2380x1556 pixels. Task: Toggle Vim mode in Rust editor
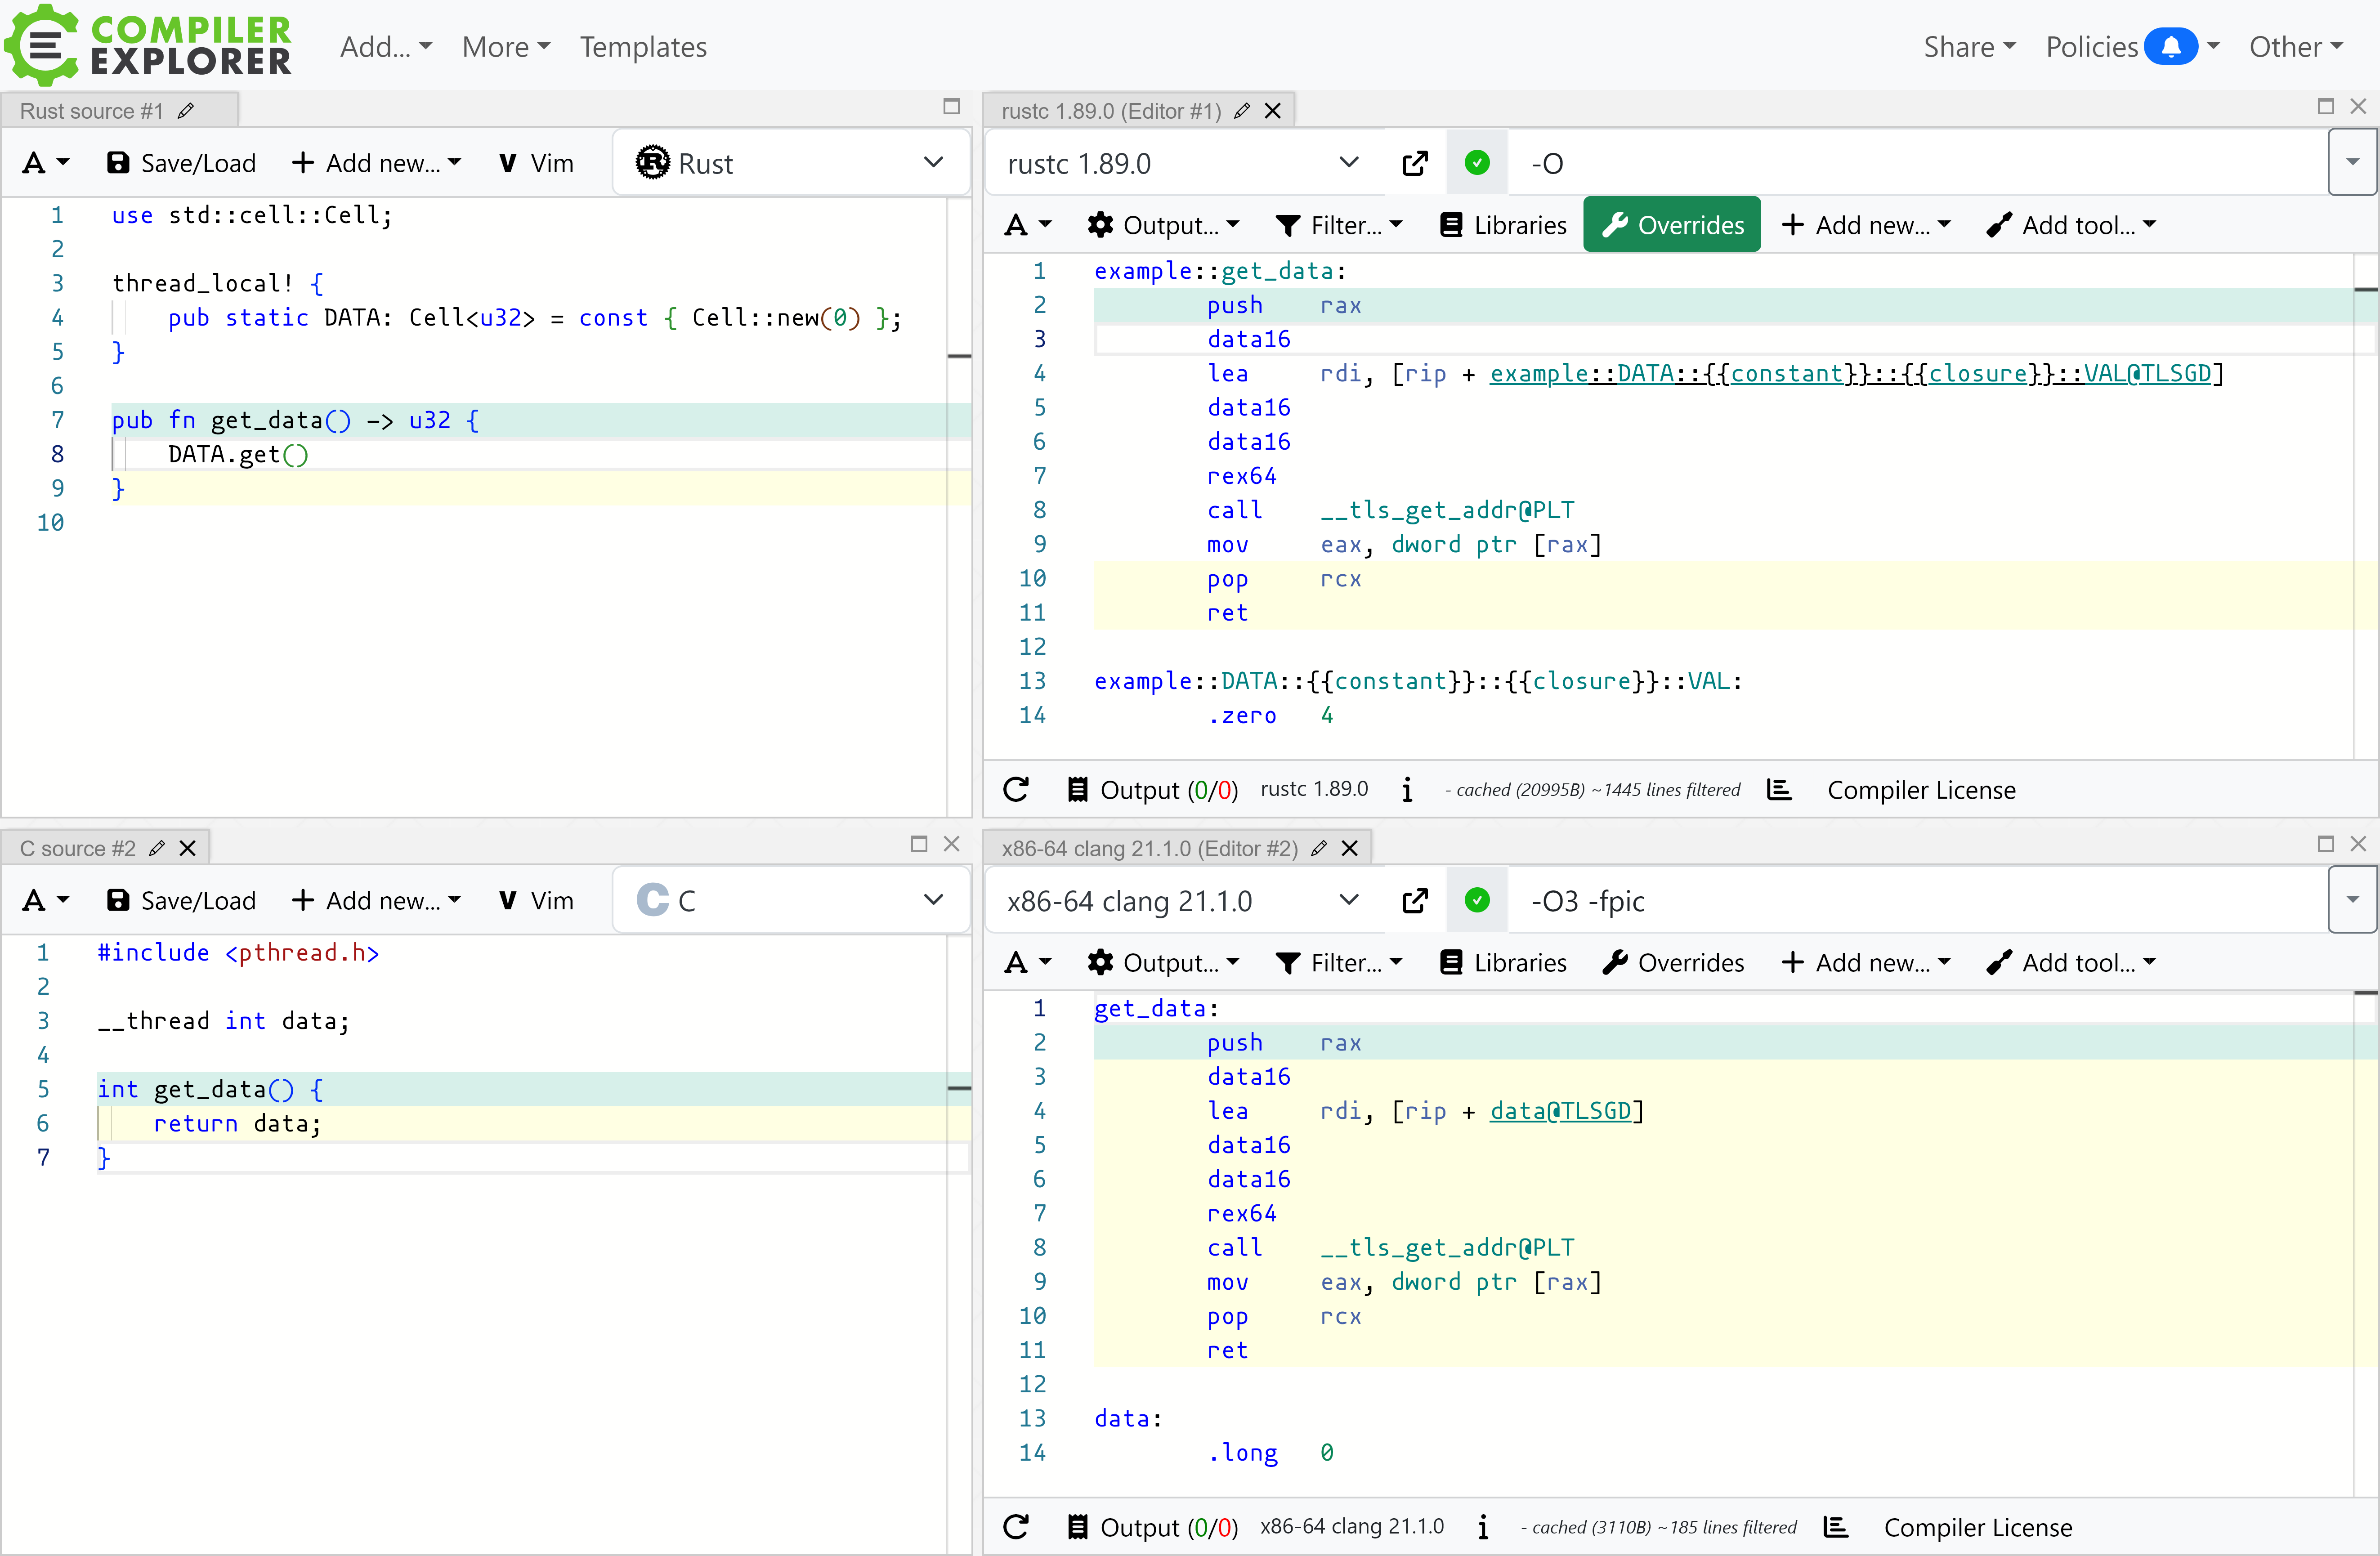pyautogui.click(x=536, y=163)
